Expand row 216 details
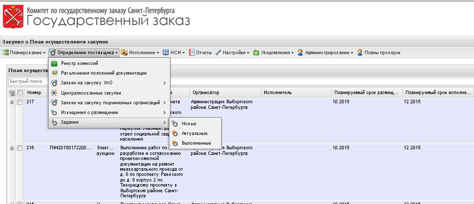The width and height of the screenshot is (474, 204). (12, 148)
